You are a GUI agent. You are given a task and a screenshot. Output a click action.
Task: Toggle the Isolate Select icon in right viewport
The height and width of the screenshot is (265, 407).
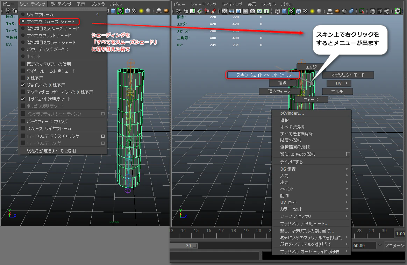[362, 11]
